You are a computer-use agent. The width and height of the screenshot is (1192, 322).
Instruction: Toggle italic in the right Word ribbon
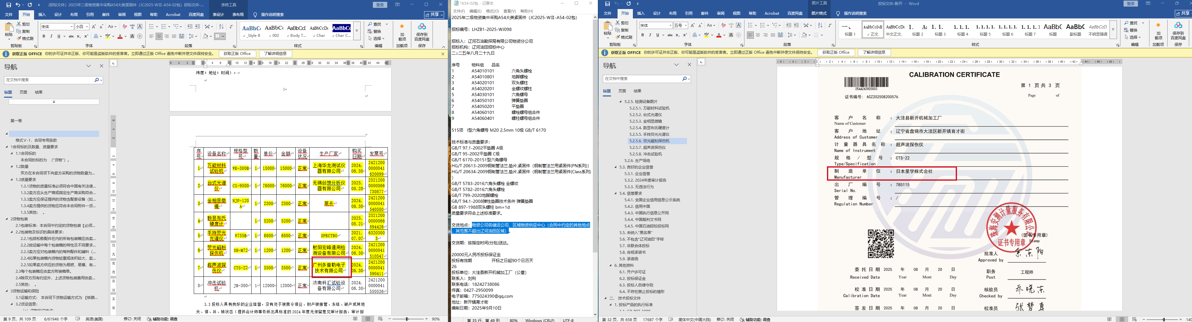click(650, 35)
